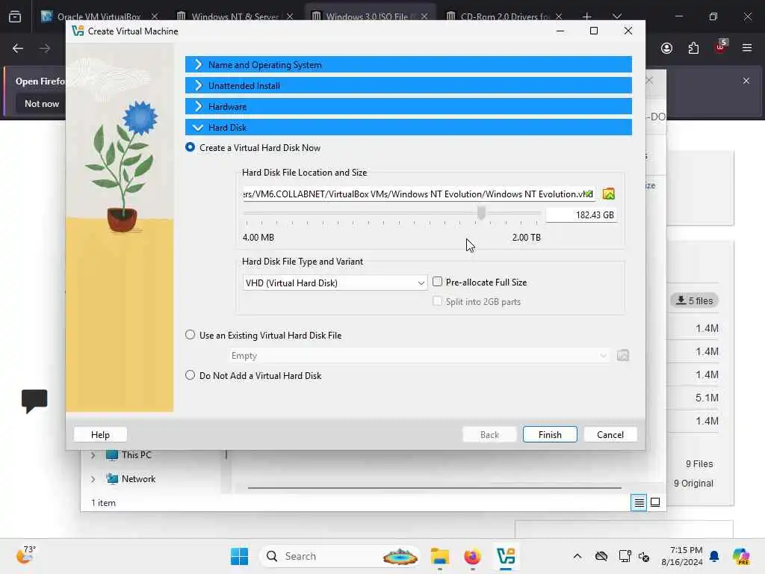
Task: Show hidden system tray icons chevron
Action: 577,556
